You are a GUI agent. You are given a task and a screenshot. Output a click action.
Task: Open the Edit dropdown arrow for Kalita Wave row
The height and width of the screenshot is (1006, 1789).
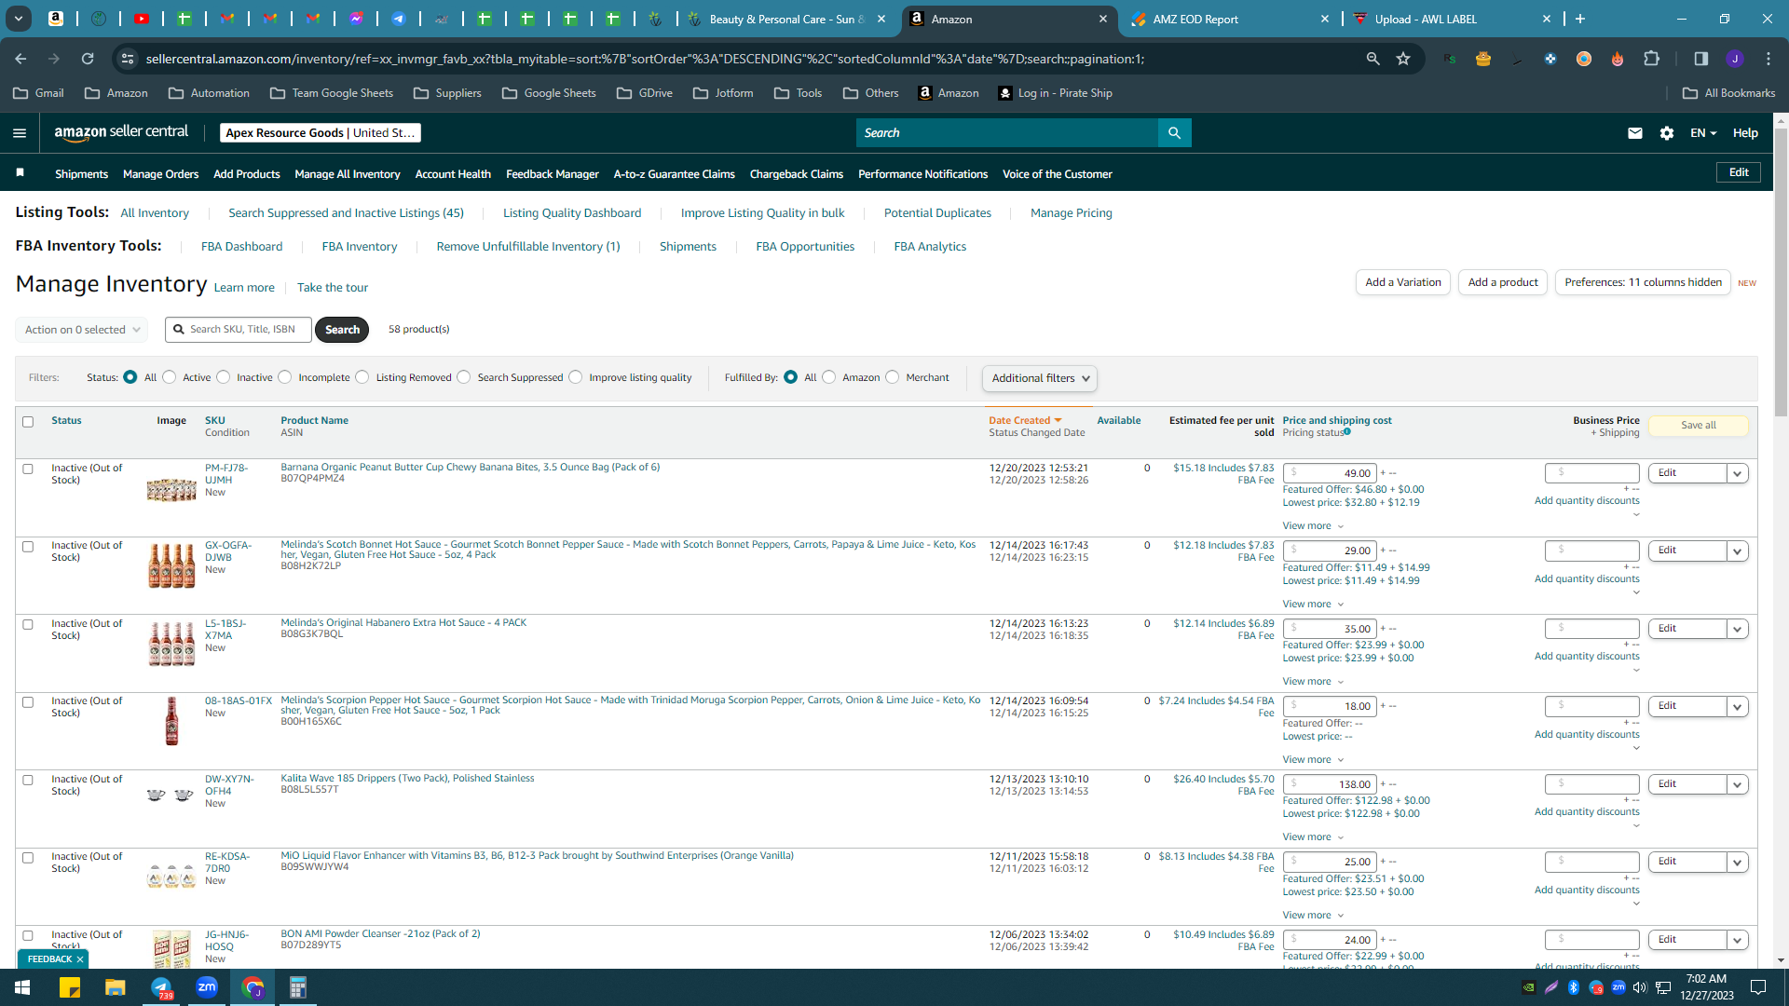[1737, 784]
